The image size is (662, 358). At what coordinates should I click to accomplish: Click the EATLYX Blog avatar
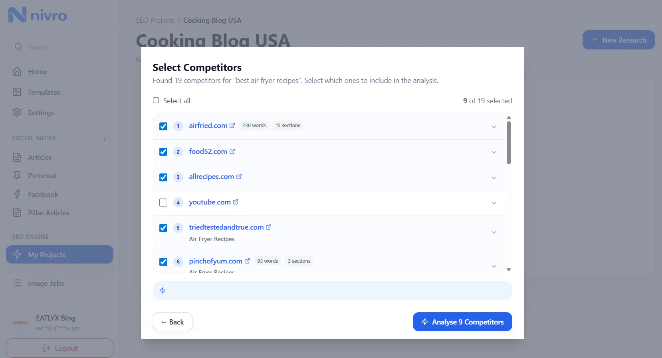(x=20, y=323)
